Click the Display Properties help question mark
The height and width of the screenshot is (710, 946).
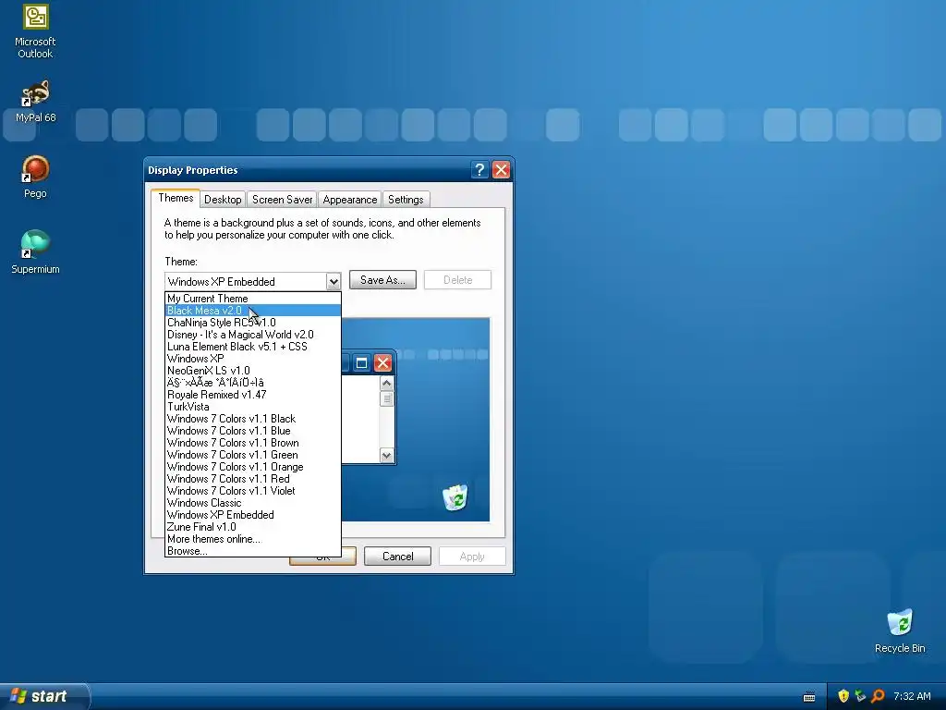(479, 170)
